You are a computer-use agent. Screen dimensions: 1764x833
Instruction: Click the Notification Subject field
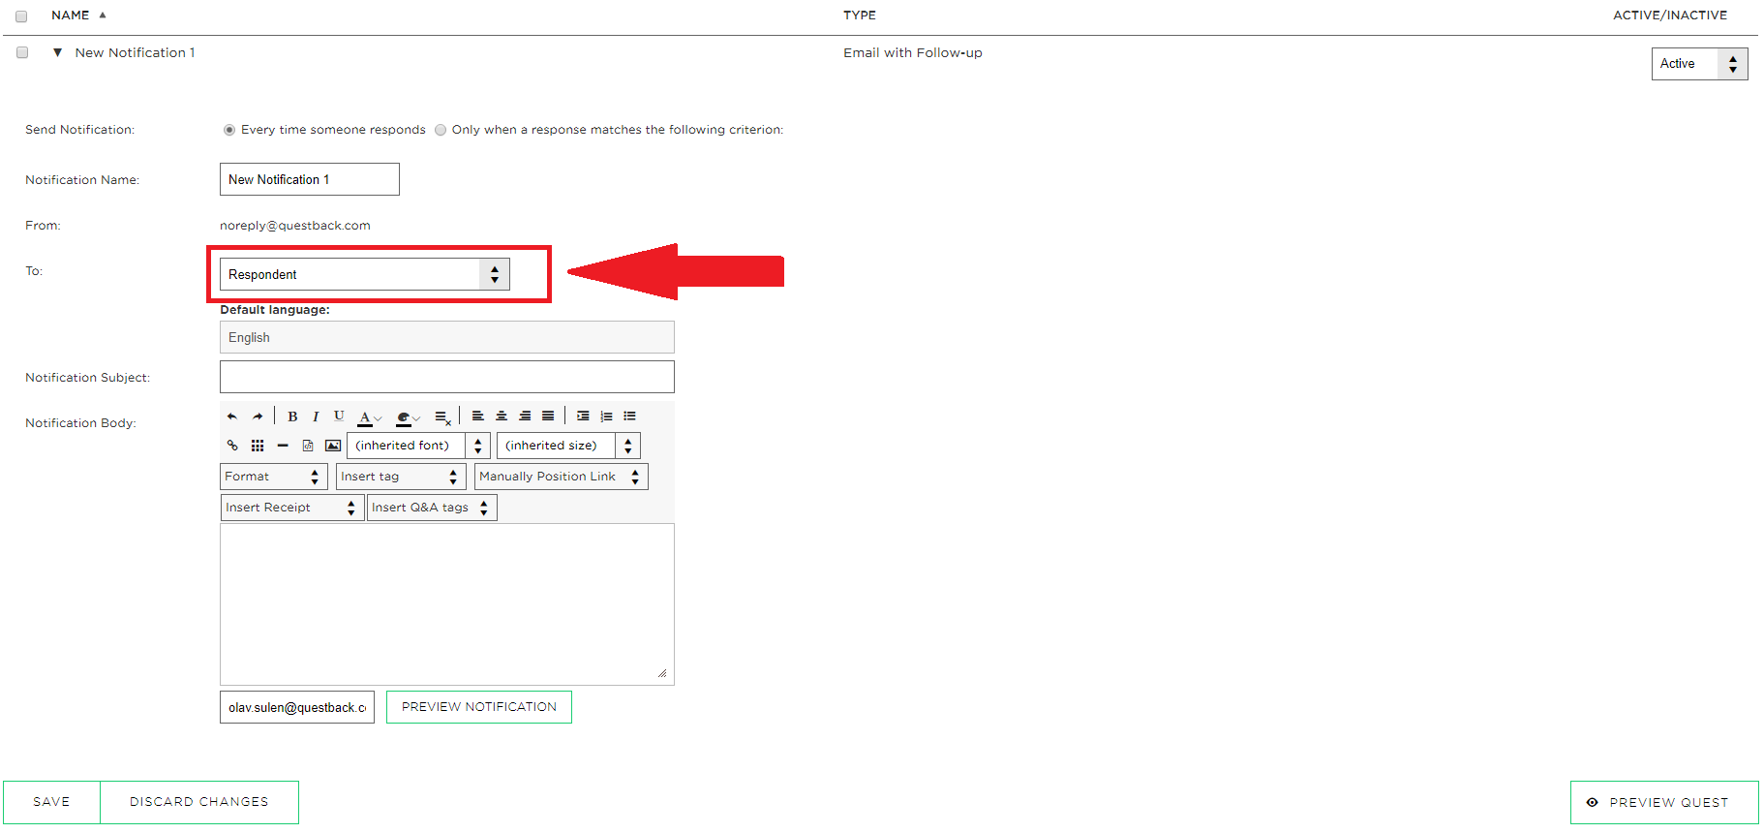point(447,377)
